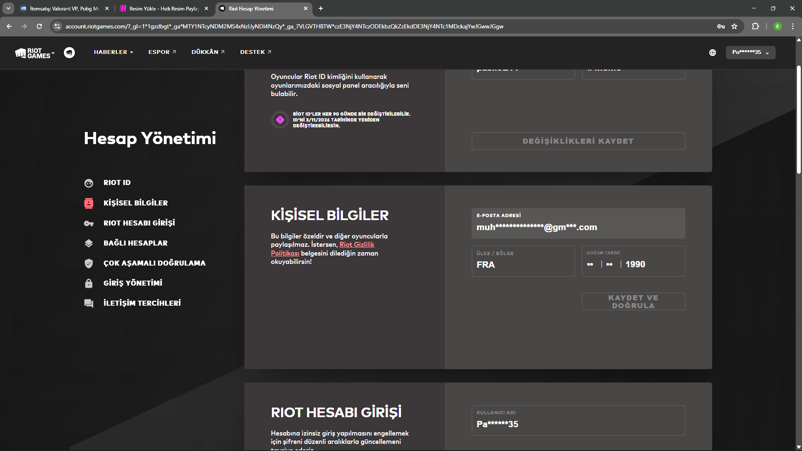Open the Chrome three-dot menu
This screenshot has height=451, width=802.
coord(793,26)
